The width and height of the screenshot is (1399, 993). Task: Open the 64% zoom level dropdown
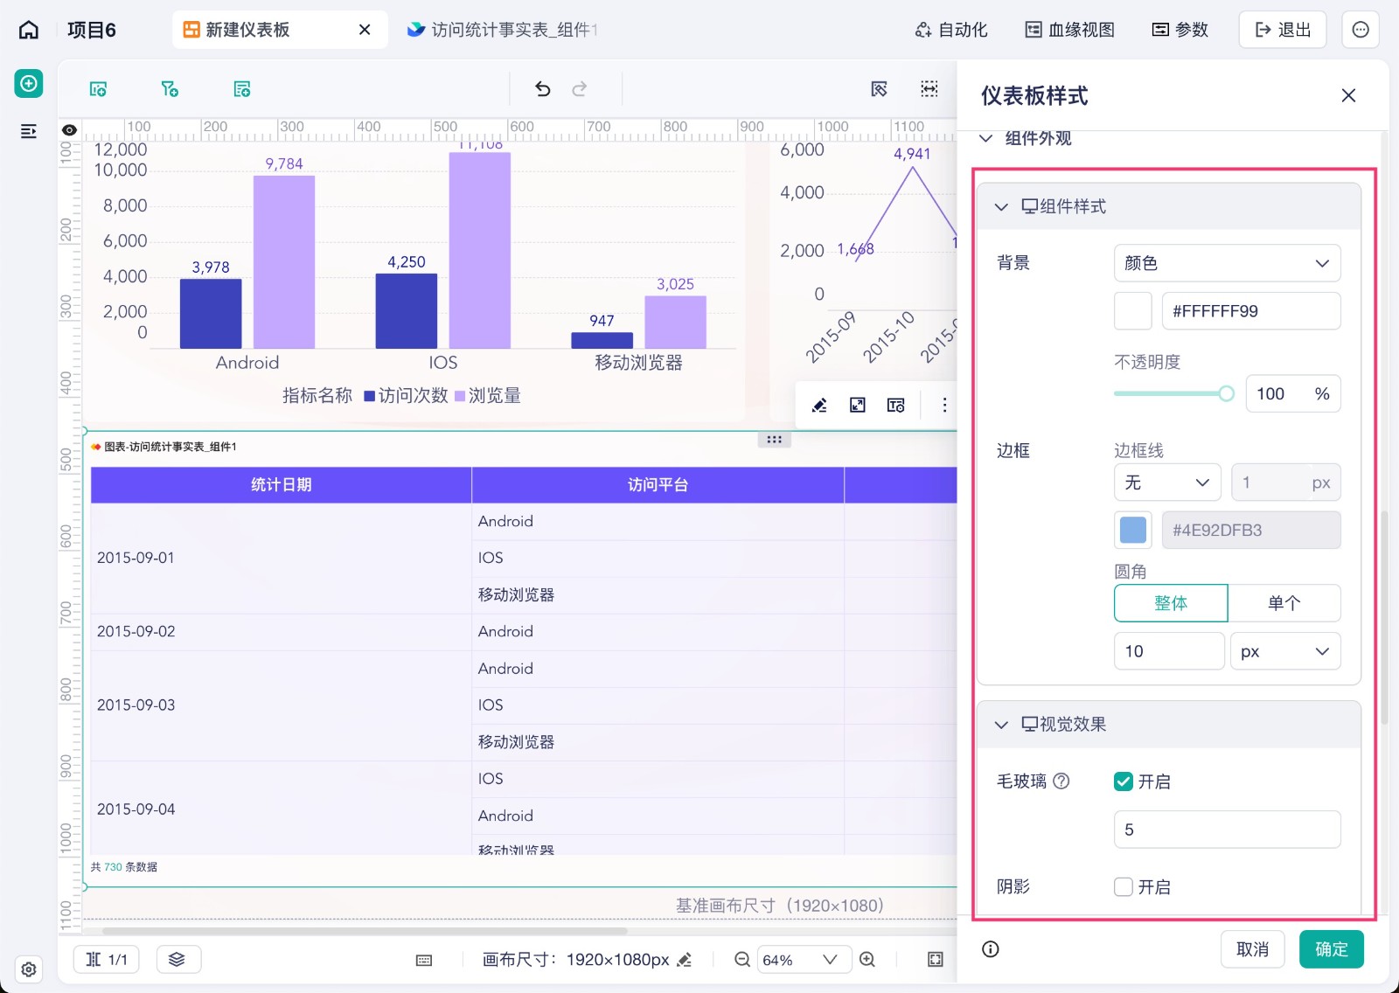(804, 960)
